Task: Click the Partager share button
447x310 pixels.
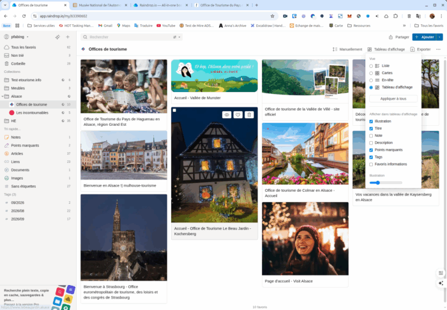Action: point(398,37)
